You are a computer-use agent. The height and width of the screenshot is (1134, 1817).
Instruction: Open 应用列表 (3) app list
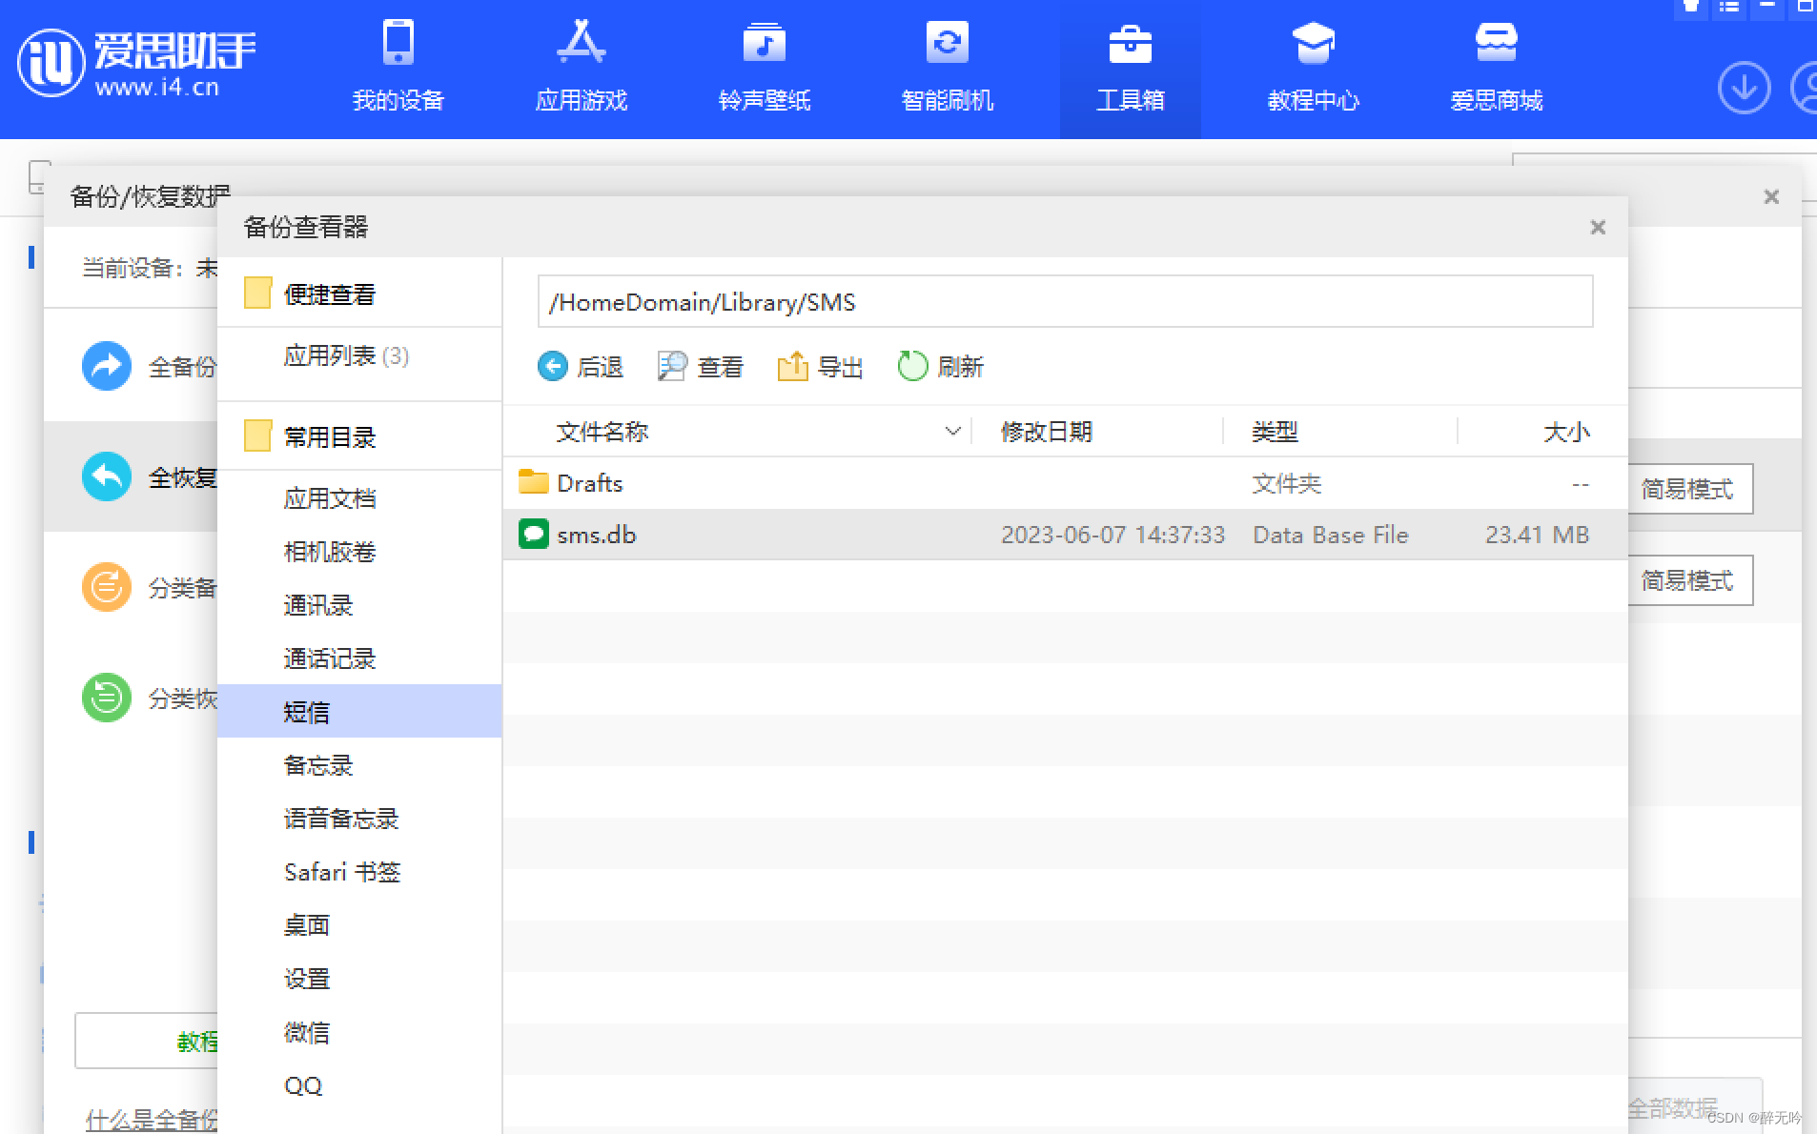346,355
